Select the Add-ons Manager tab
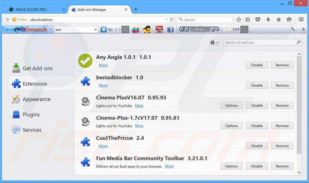309x183 pixels. (99, 9)
